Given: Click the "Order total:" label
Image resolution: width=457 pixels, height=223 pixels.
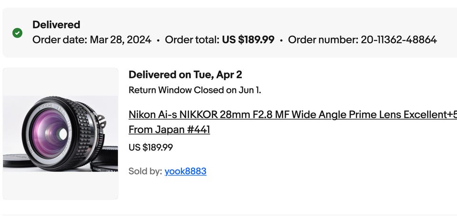Looking at the screenshot, I should tap(192, 40).
